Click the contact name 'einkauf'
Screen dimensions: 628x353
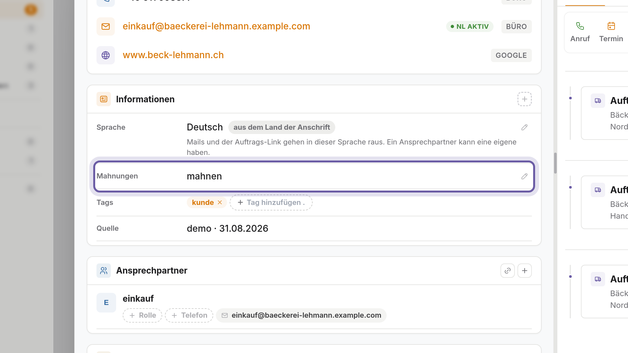click(x=138, y=299)
